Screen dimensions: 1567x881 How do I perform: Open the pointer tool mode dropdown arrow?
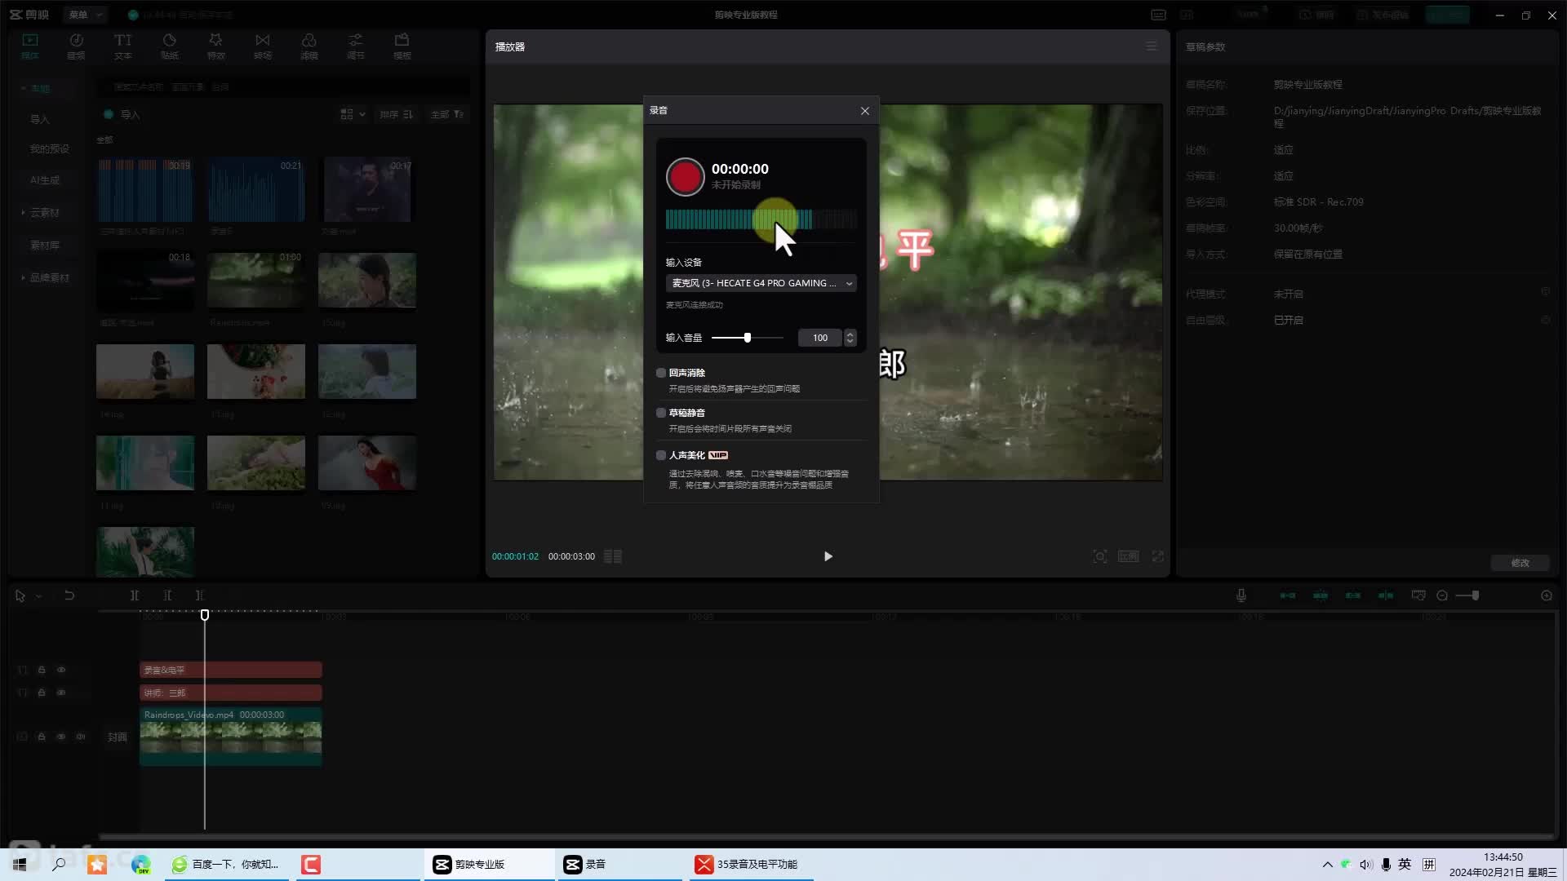coord(38,596)
